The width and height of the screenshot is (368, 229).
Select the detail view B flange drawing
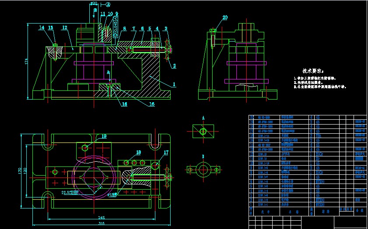point(203,168)
